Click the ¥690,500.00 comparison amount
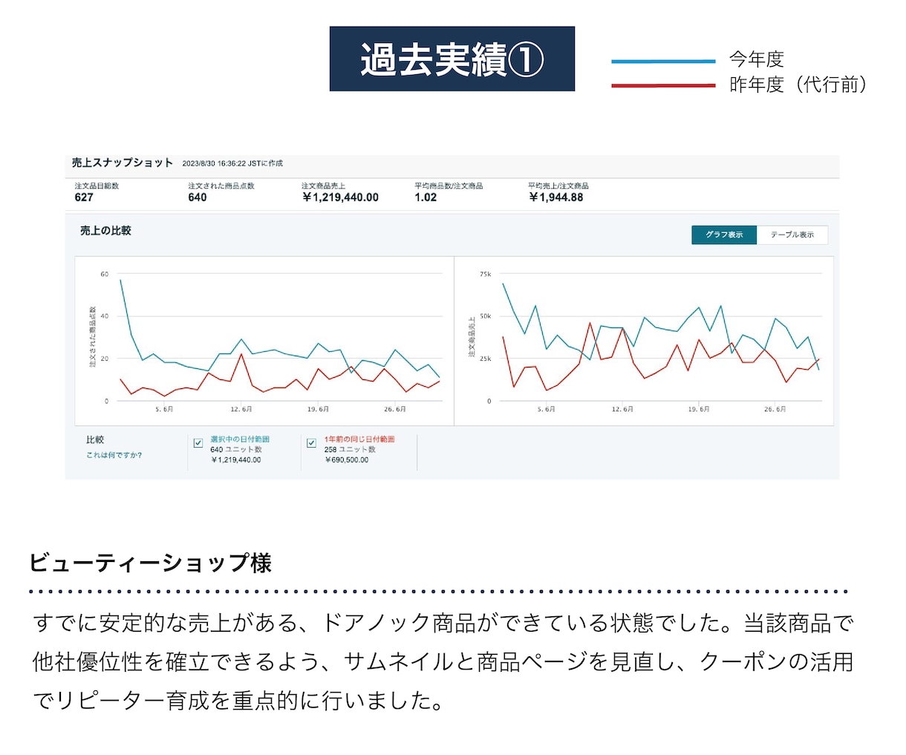 coord(347,460)
